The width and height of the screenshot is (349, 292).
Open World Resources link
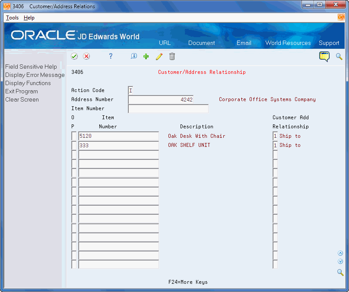pos(288,43)
